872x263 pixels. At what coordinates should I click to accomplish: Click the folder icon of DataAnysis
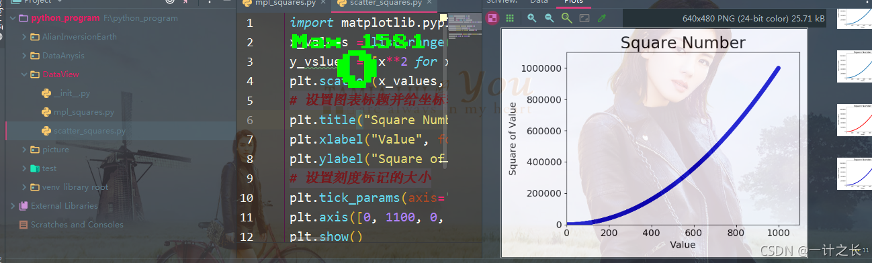35,56
